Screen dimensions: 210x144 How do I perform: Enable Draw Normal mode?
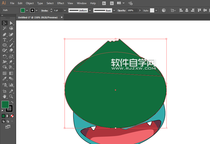tap(3, 121)
